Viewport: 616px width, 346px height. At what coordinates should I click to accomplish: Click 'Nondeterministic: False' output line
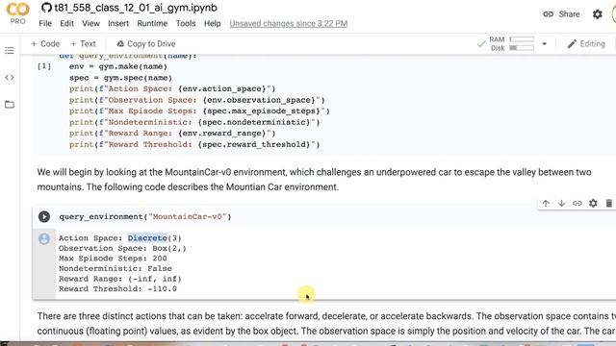[x=115, y=269]
